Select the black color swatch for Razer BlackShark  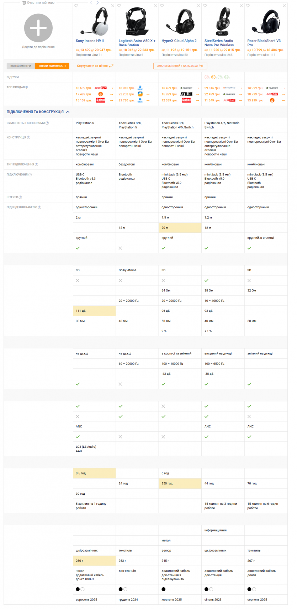click(x=249, y=589)
